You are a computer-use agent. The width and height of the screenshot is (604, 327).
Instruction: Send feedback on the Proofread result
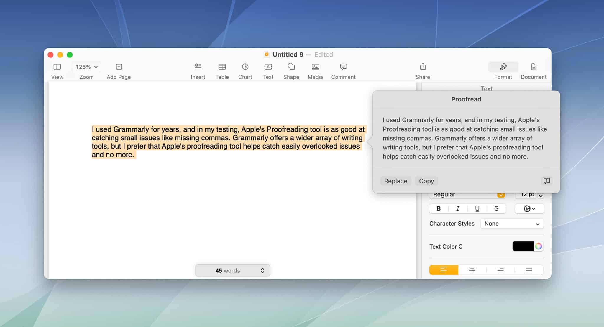(x=546, y=181)
